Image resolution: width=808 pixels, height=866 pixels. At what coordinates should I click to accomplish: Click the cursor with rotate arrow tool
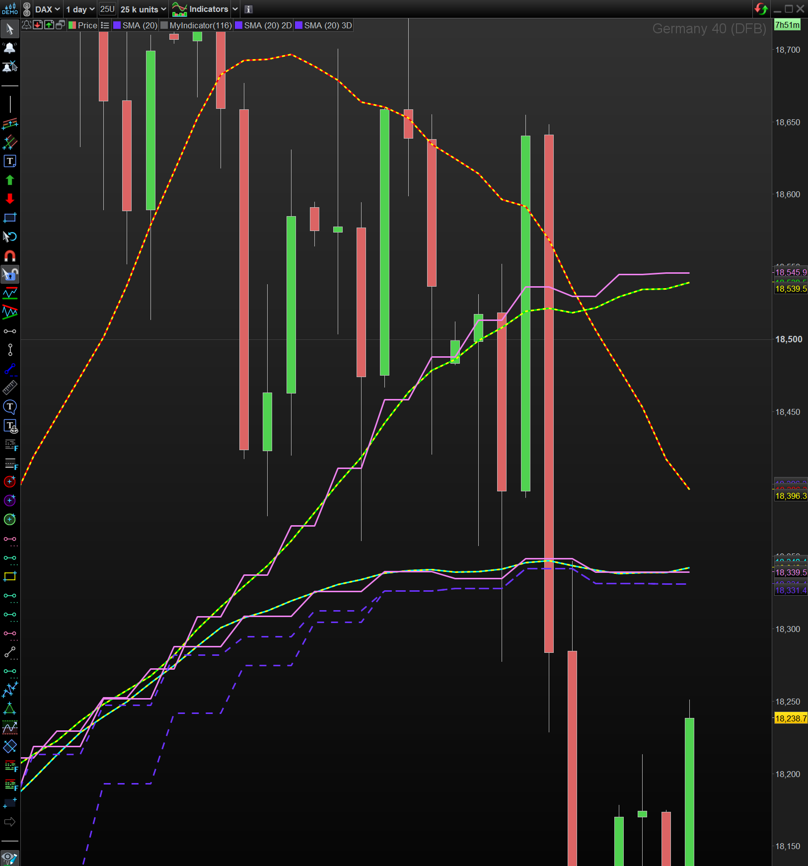[10, 236]
